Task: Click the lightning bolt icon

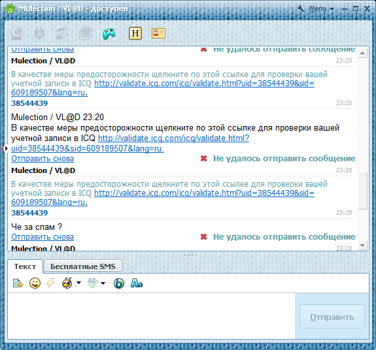Action: [x=50, y=283]
